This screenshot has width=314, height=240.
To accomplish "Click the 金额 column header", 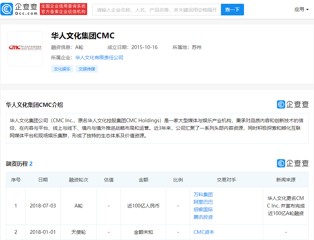I will pyautogui.click(x=143, y=180).
